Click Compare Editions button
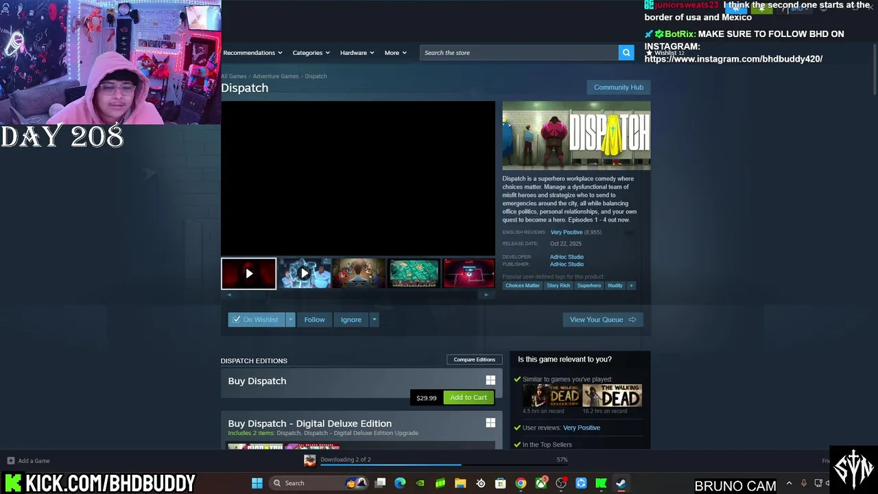878x494 pixels. tap(474, 360)
